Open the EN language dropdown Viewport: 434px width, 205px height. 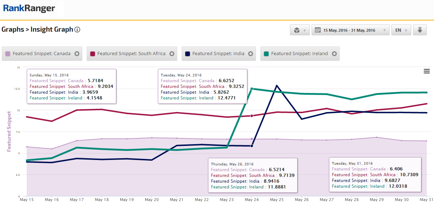(401, 30)
